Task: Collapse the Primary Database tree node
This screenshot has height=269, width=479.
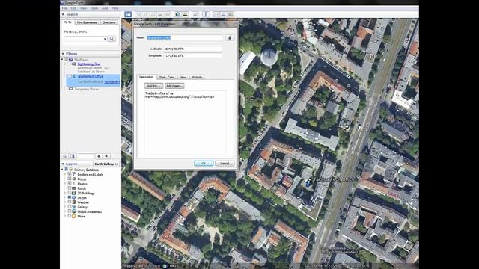Action: [63, 170]
